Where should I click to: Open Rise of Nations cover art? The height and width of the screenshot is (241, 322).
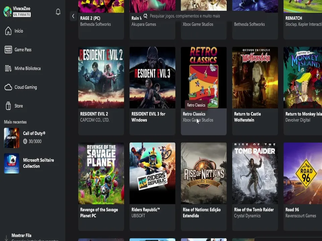tap(204, 173)
